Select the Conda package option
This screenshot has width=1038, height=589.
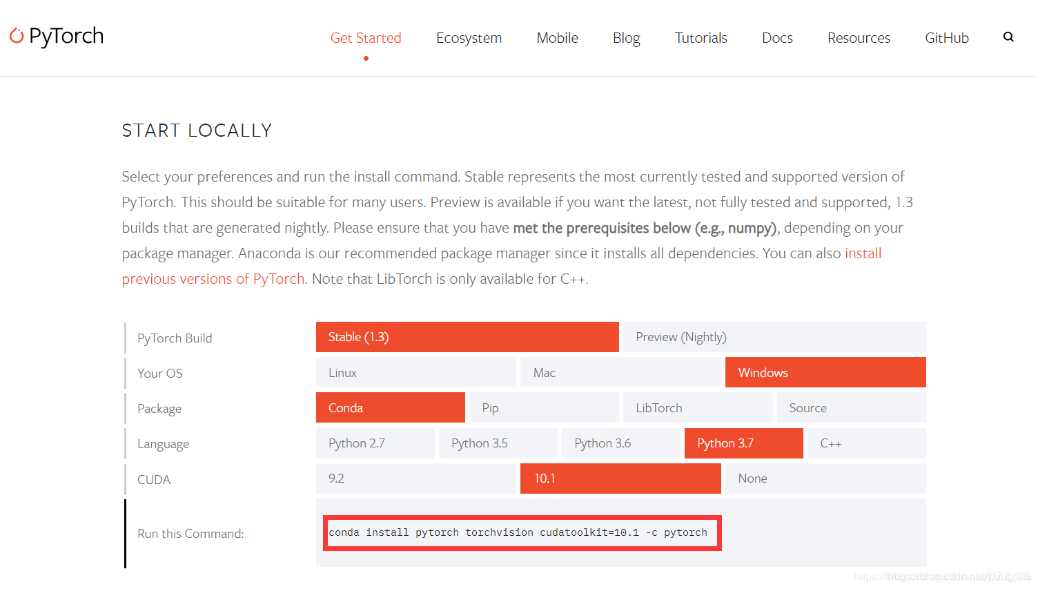click(x=391, y=407)
